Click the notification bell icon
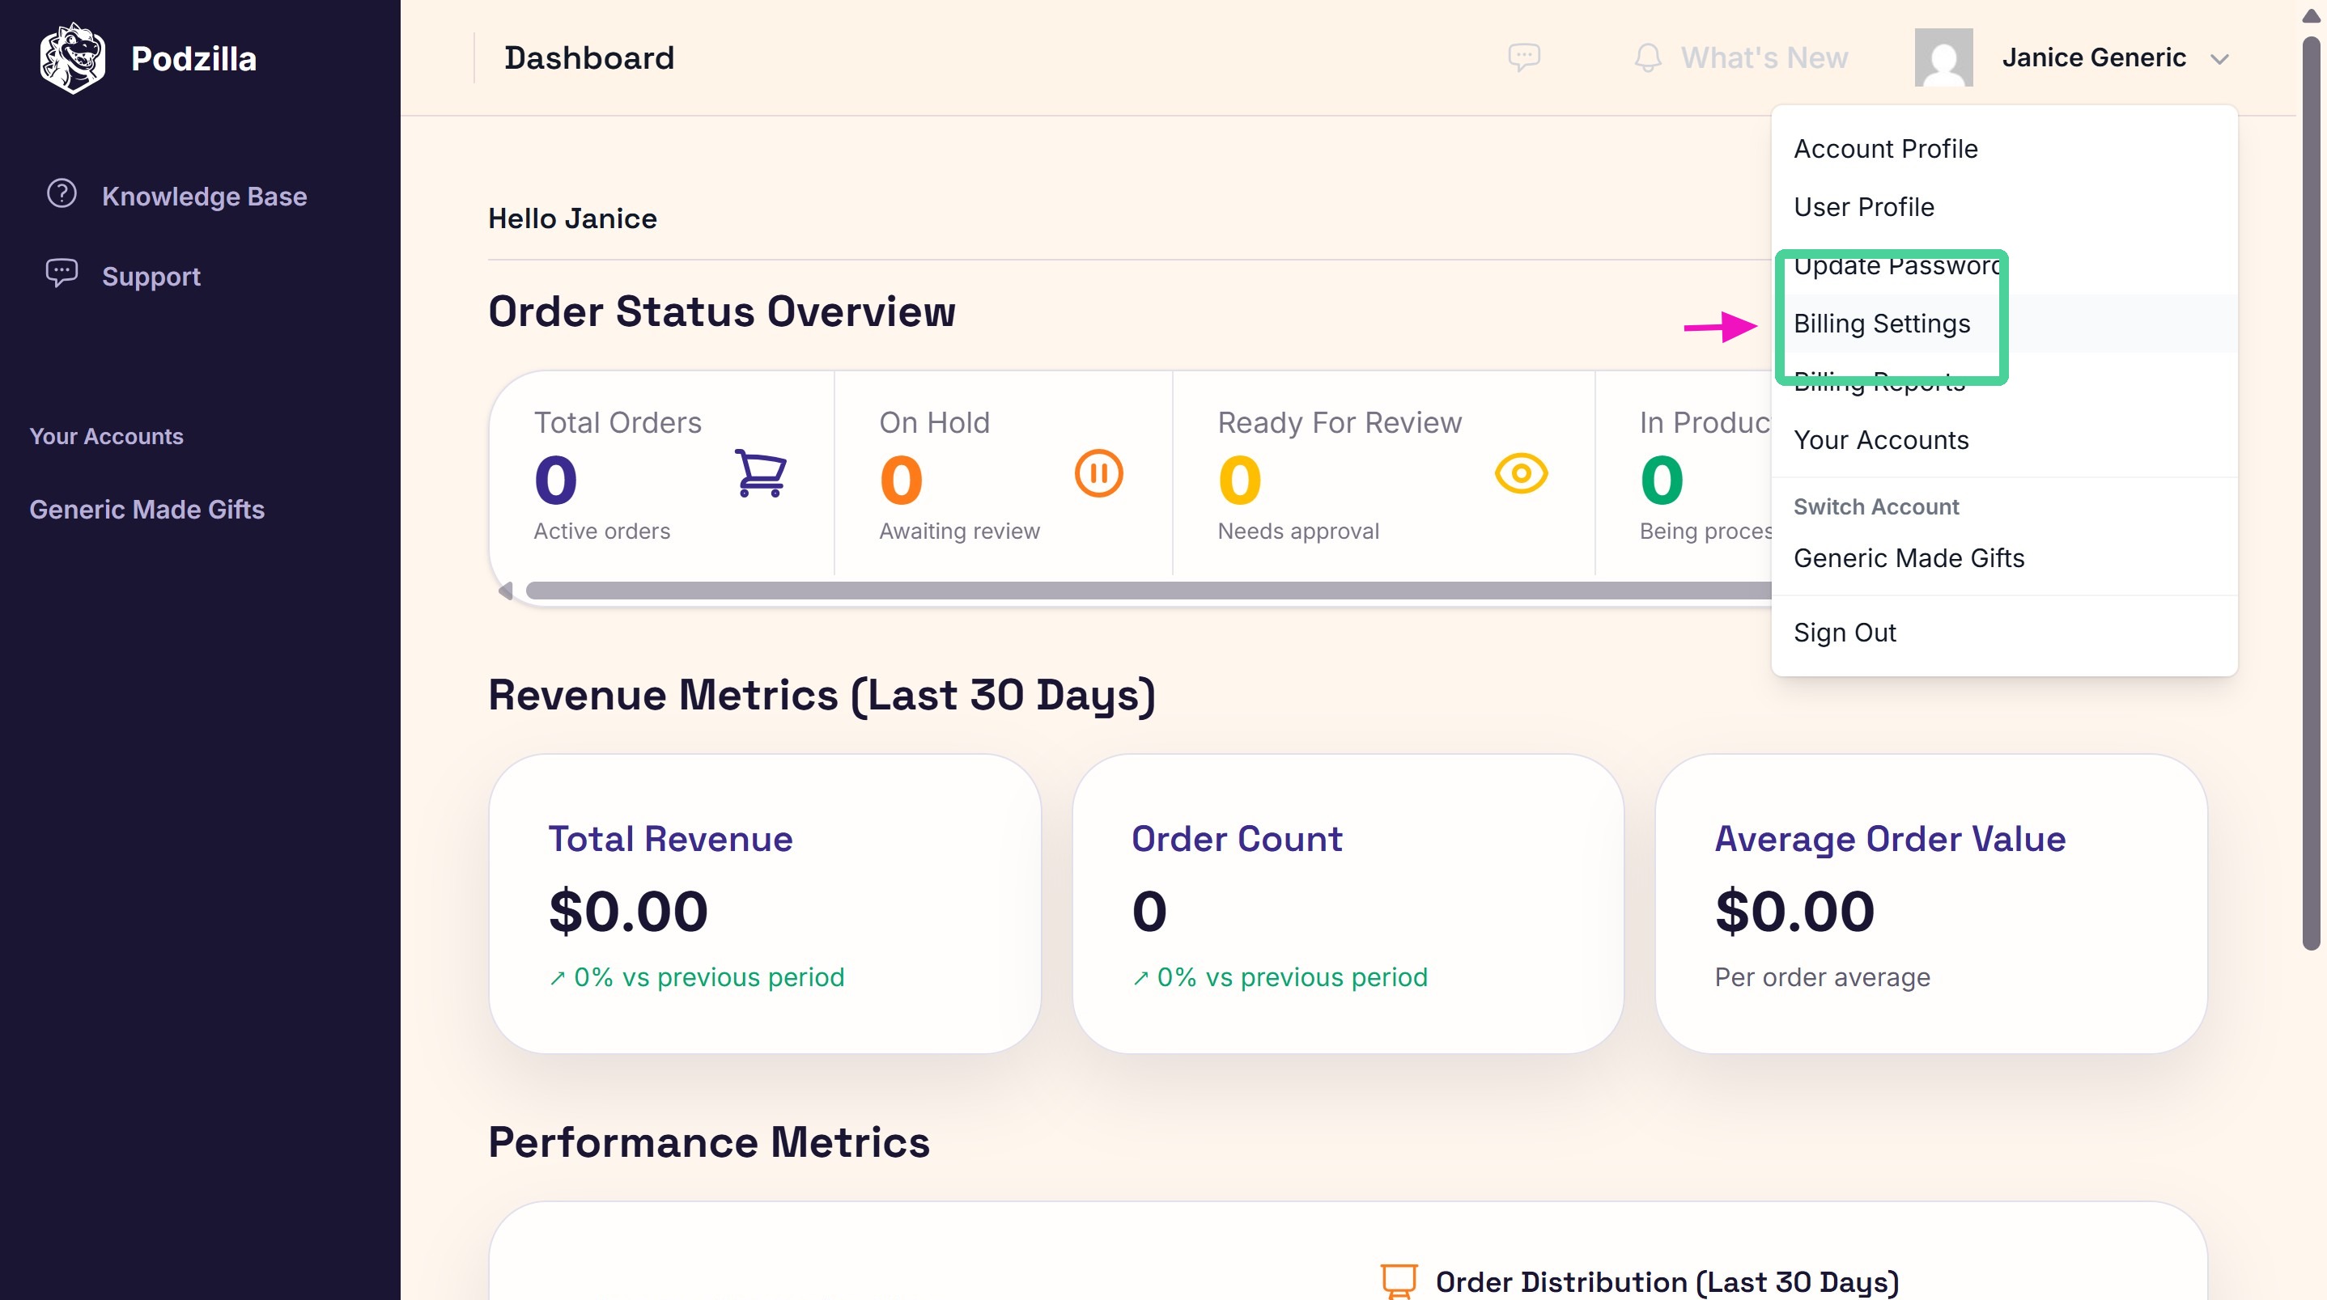Image resolution: width=2327 pixels, height=1300 pixels. (1648, 57)
